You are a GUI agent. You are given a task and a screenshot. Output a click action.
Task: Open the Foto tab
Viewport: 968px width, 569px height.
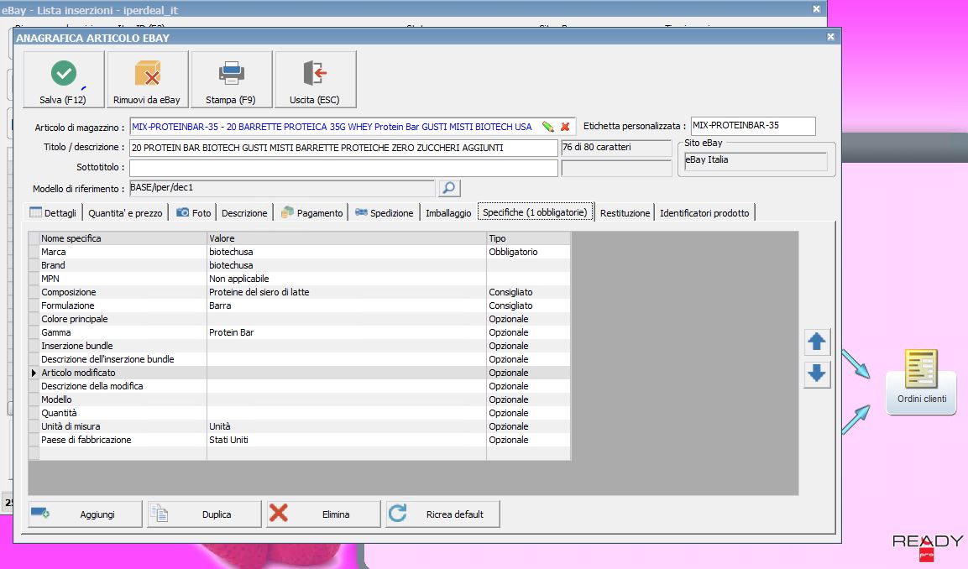click(194, 213)
